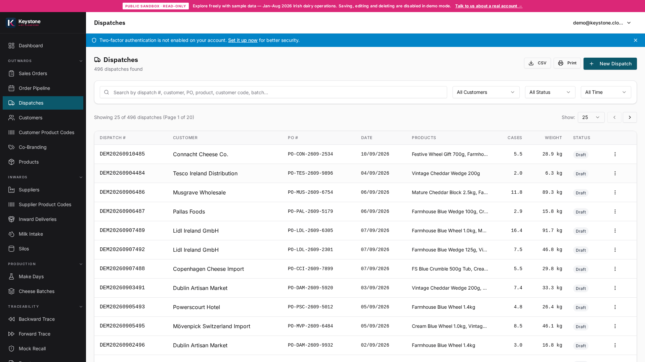Image resolution: width=645 pixels, height=362 pixels.
Task: Click the Keystone logo icon
Action: 11,22
